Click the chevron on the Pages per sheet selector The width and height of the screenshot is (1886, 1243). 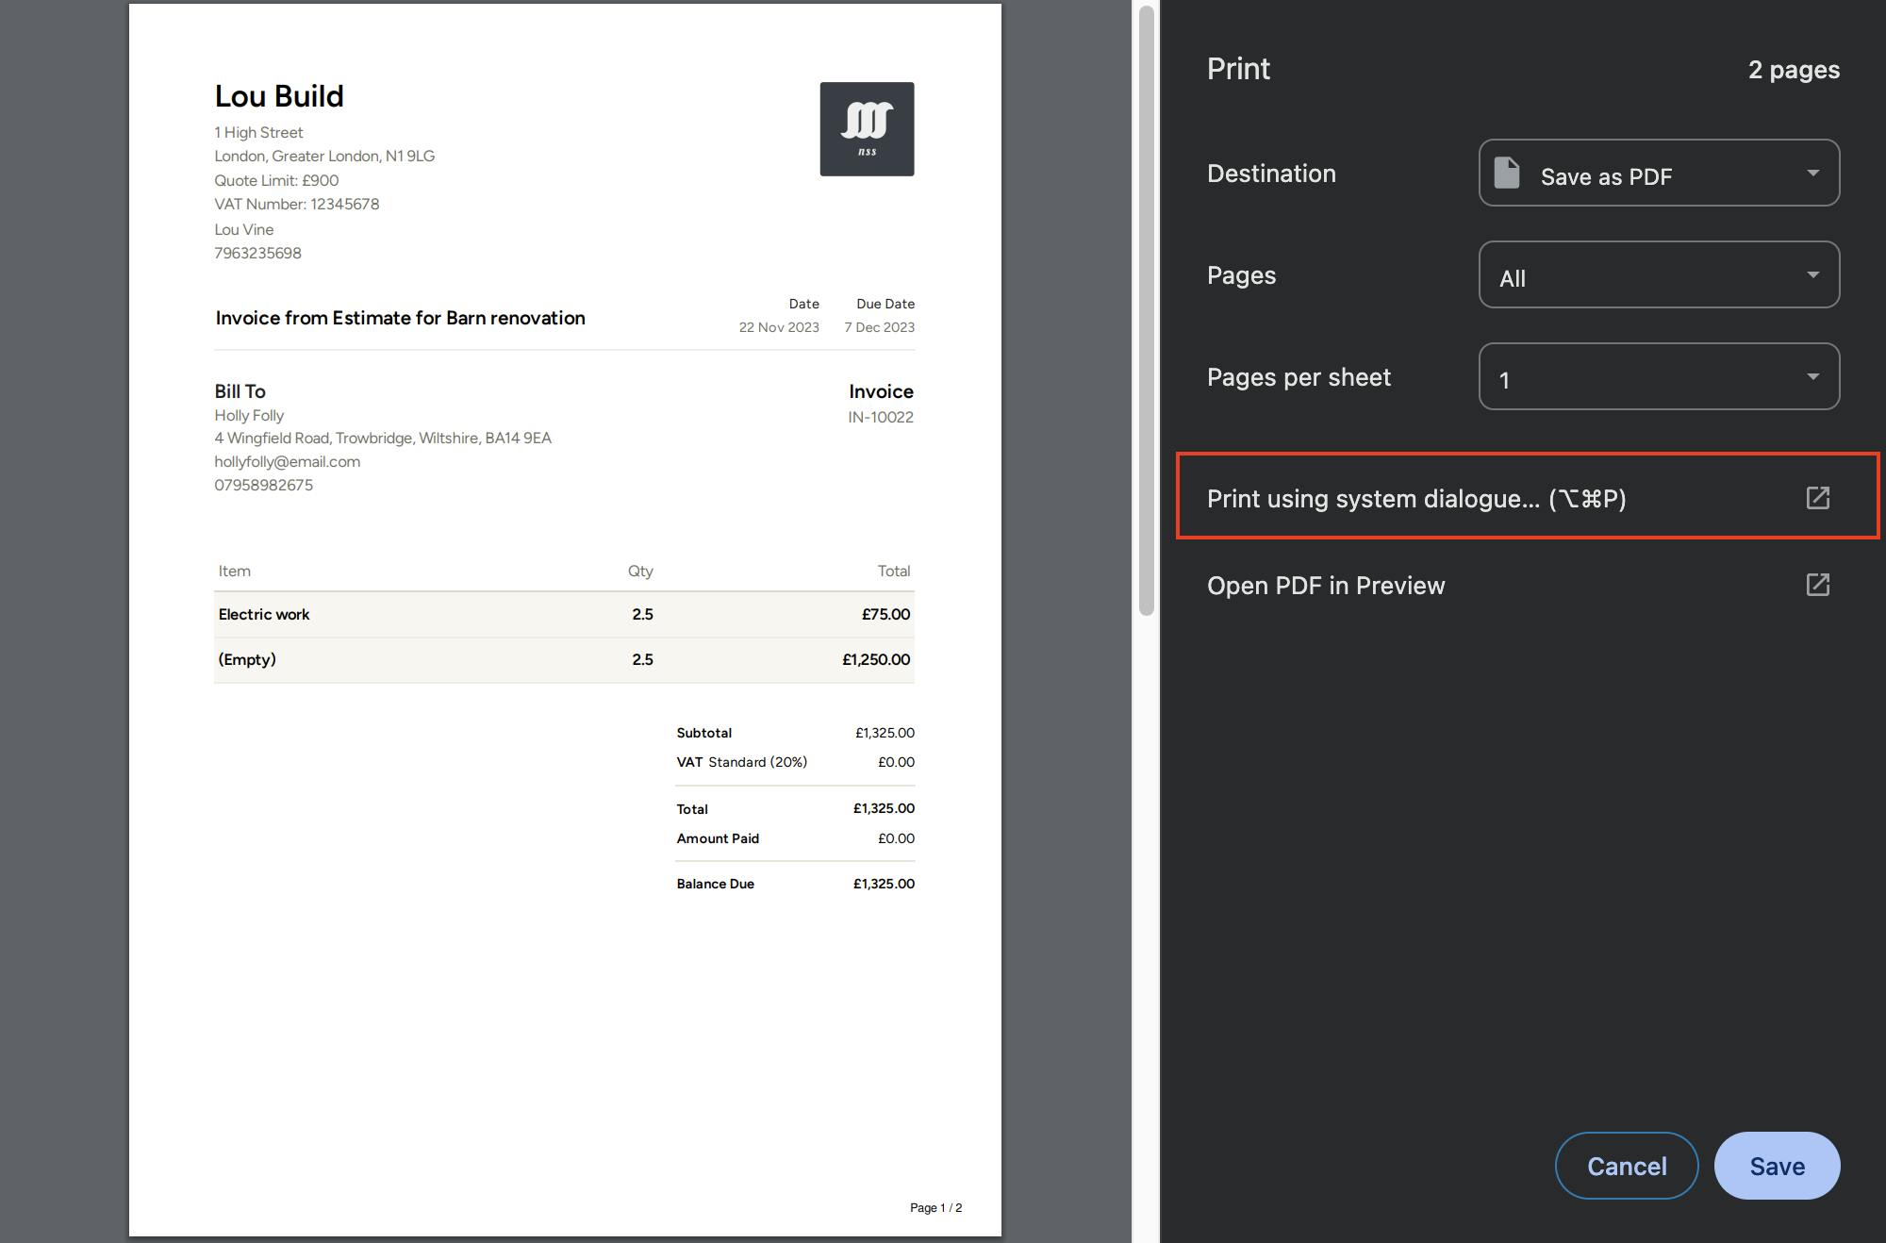(x=1814, y=377)
